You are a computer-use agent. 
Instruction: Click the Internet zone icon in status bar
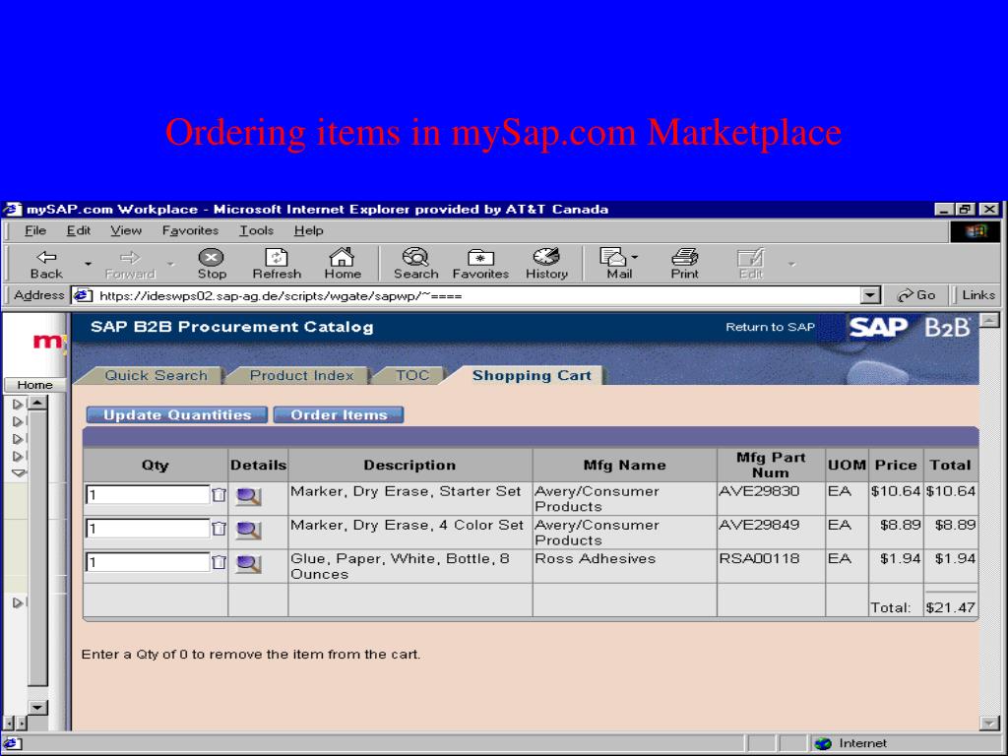823,744
